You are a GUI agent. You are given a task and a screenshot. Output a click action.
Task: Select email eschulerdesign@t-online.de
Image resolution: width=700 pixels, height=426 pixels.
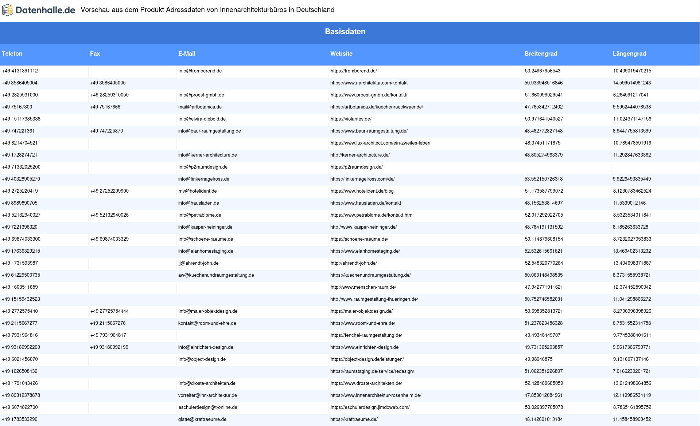point(208,407)
